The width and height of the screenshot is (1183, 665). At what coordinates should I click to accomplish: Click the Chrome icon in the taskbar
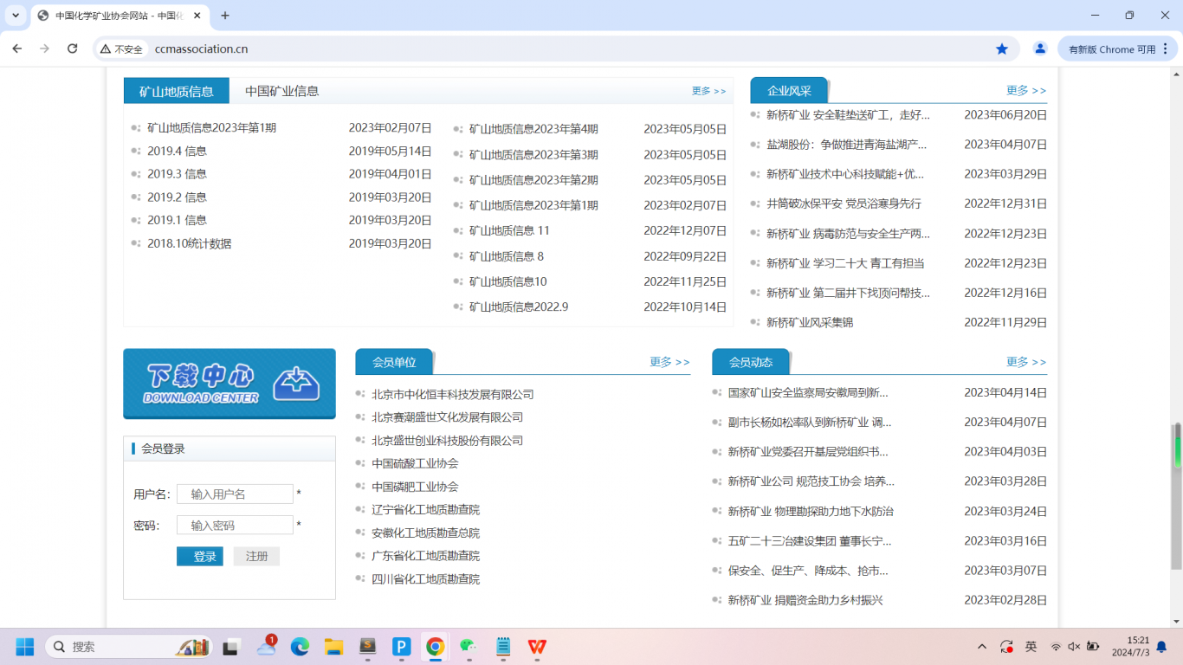click(435, 647)
